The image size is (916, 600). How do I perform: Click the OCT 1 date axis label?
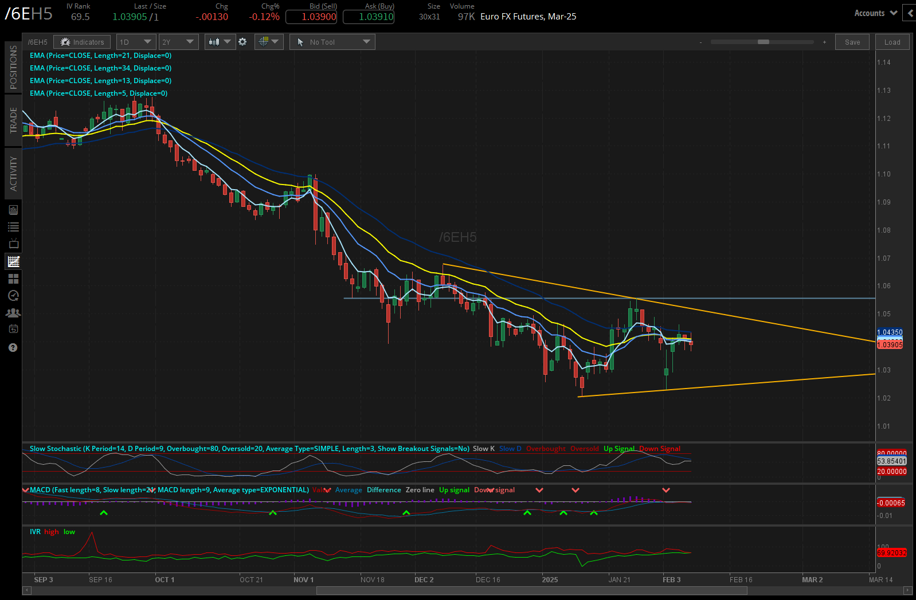coord(165,579)
